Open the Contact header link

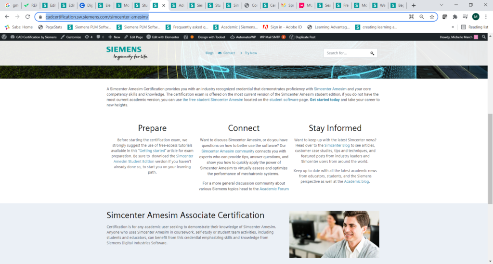pos(226,53)
